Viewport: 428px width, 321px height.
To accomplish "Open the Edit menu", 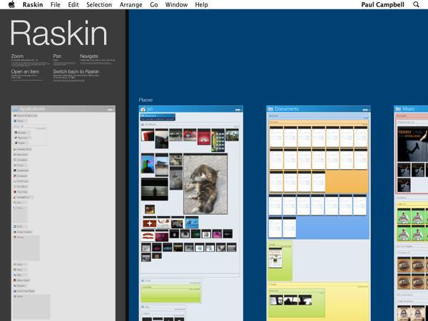I will (x=73, y=5).
